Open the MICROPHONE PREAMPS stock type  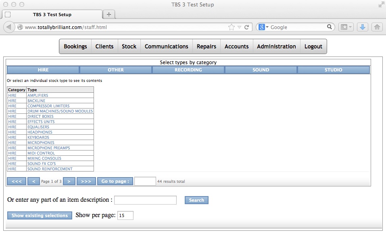tap(48, 148)
